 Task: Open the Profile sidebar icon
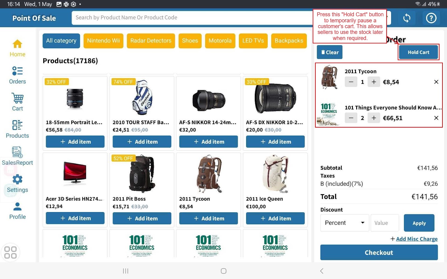(x=17, y=206)
